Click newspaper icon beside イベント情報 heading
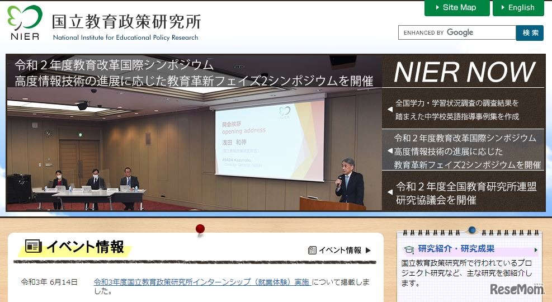The height and width of the screenshot is (302, 552). pyautogui.click(x=34, y=246)
